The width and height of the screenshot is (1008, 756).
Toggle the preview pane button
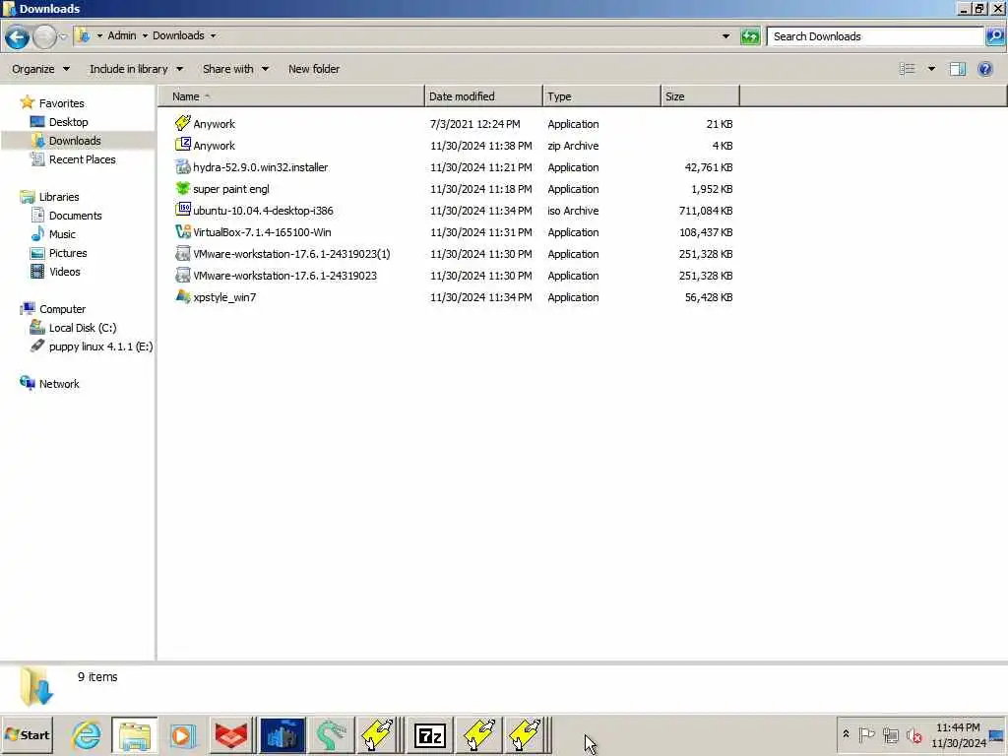957,69
